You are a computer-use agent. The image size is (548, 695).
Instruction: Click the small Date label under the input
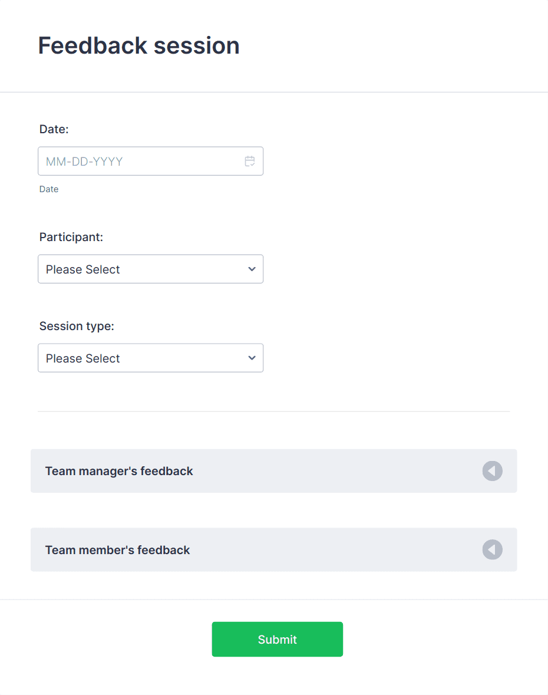49,189
